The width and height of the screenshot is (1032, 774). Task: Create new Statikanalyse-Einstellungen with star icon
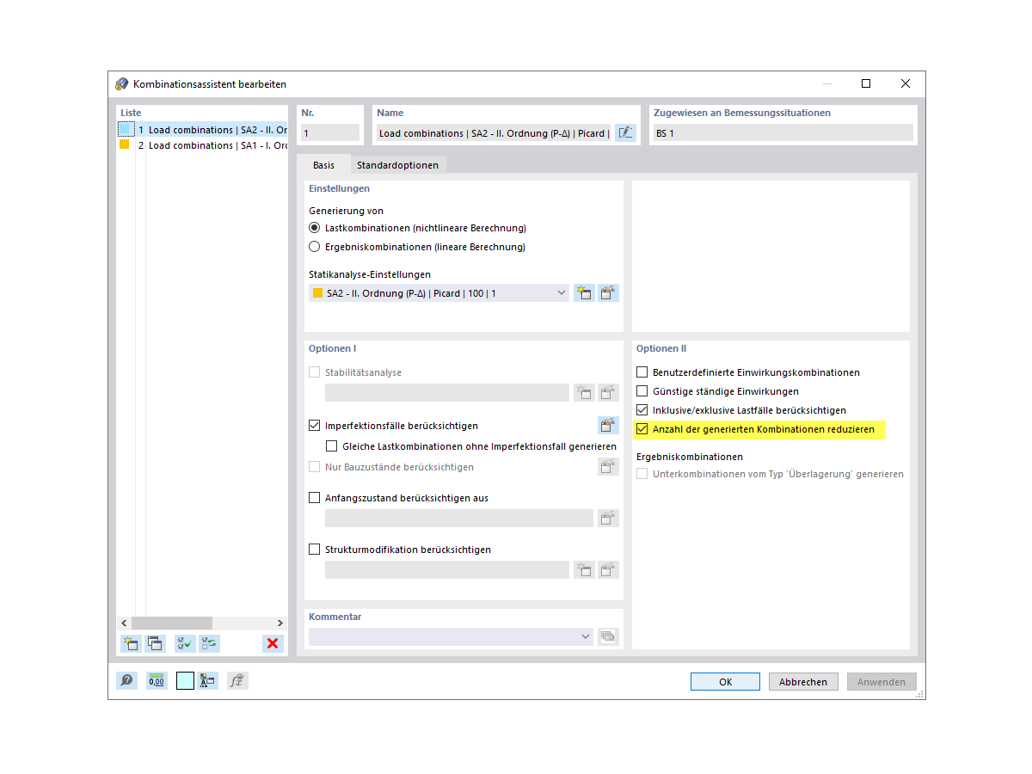(x=584, y=292)
